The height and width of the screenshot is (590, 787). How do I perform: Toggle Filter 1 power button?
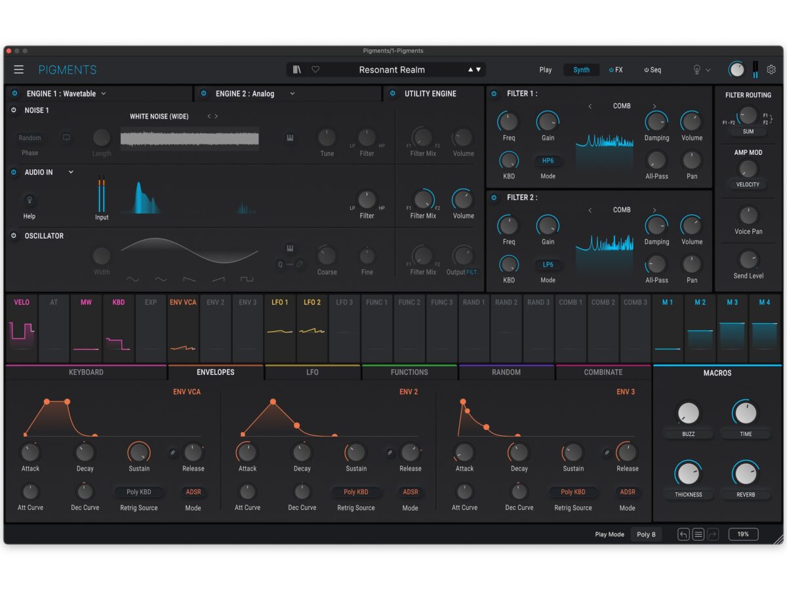pos(494,94)
